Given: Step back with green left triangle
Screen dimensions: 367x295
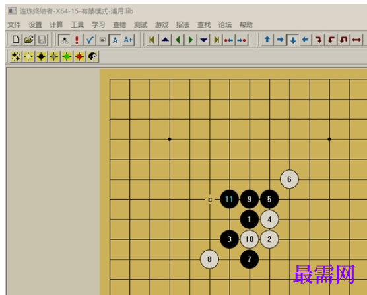Looking at the screenshot, I should [x=178, y=40].
